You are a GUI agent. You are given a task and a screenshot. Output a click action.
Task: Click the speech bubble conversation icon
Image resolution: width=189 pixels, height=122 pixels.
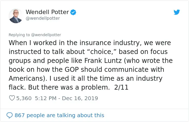tap(9, 115)
